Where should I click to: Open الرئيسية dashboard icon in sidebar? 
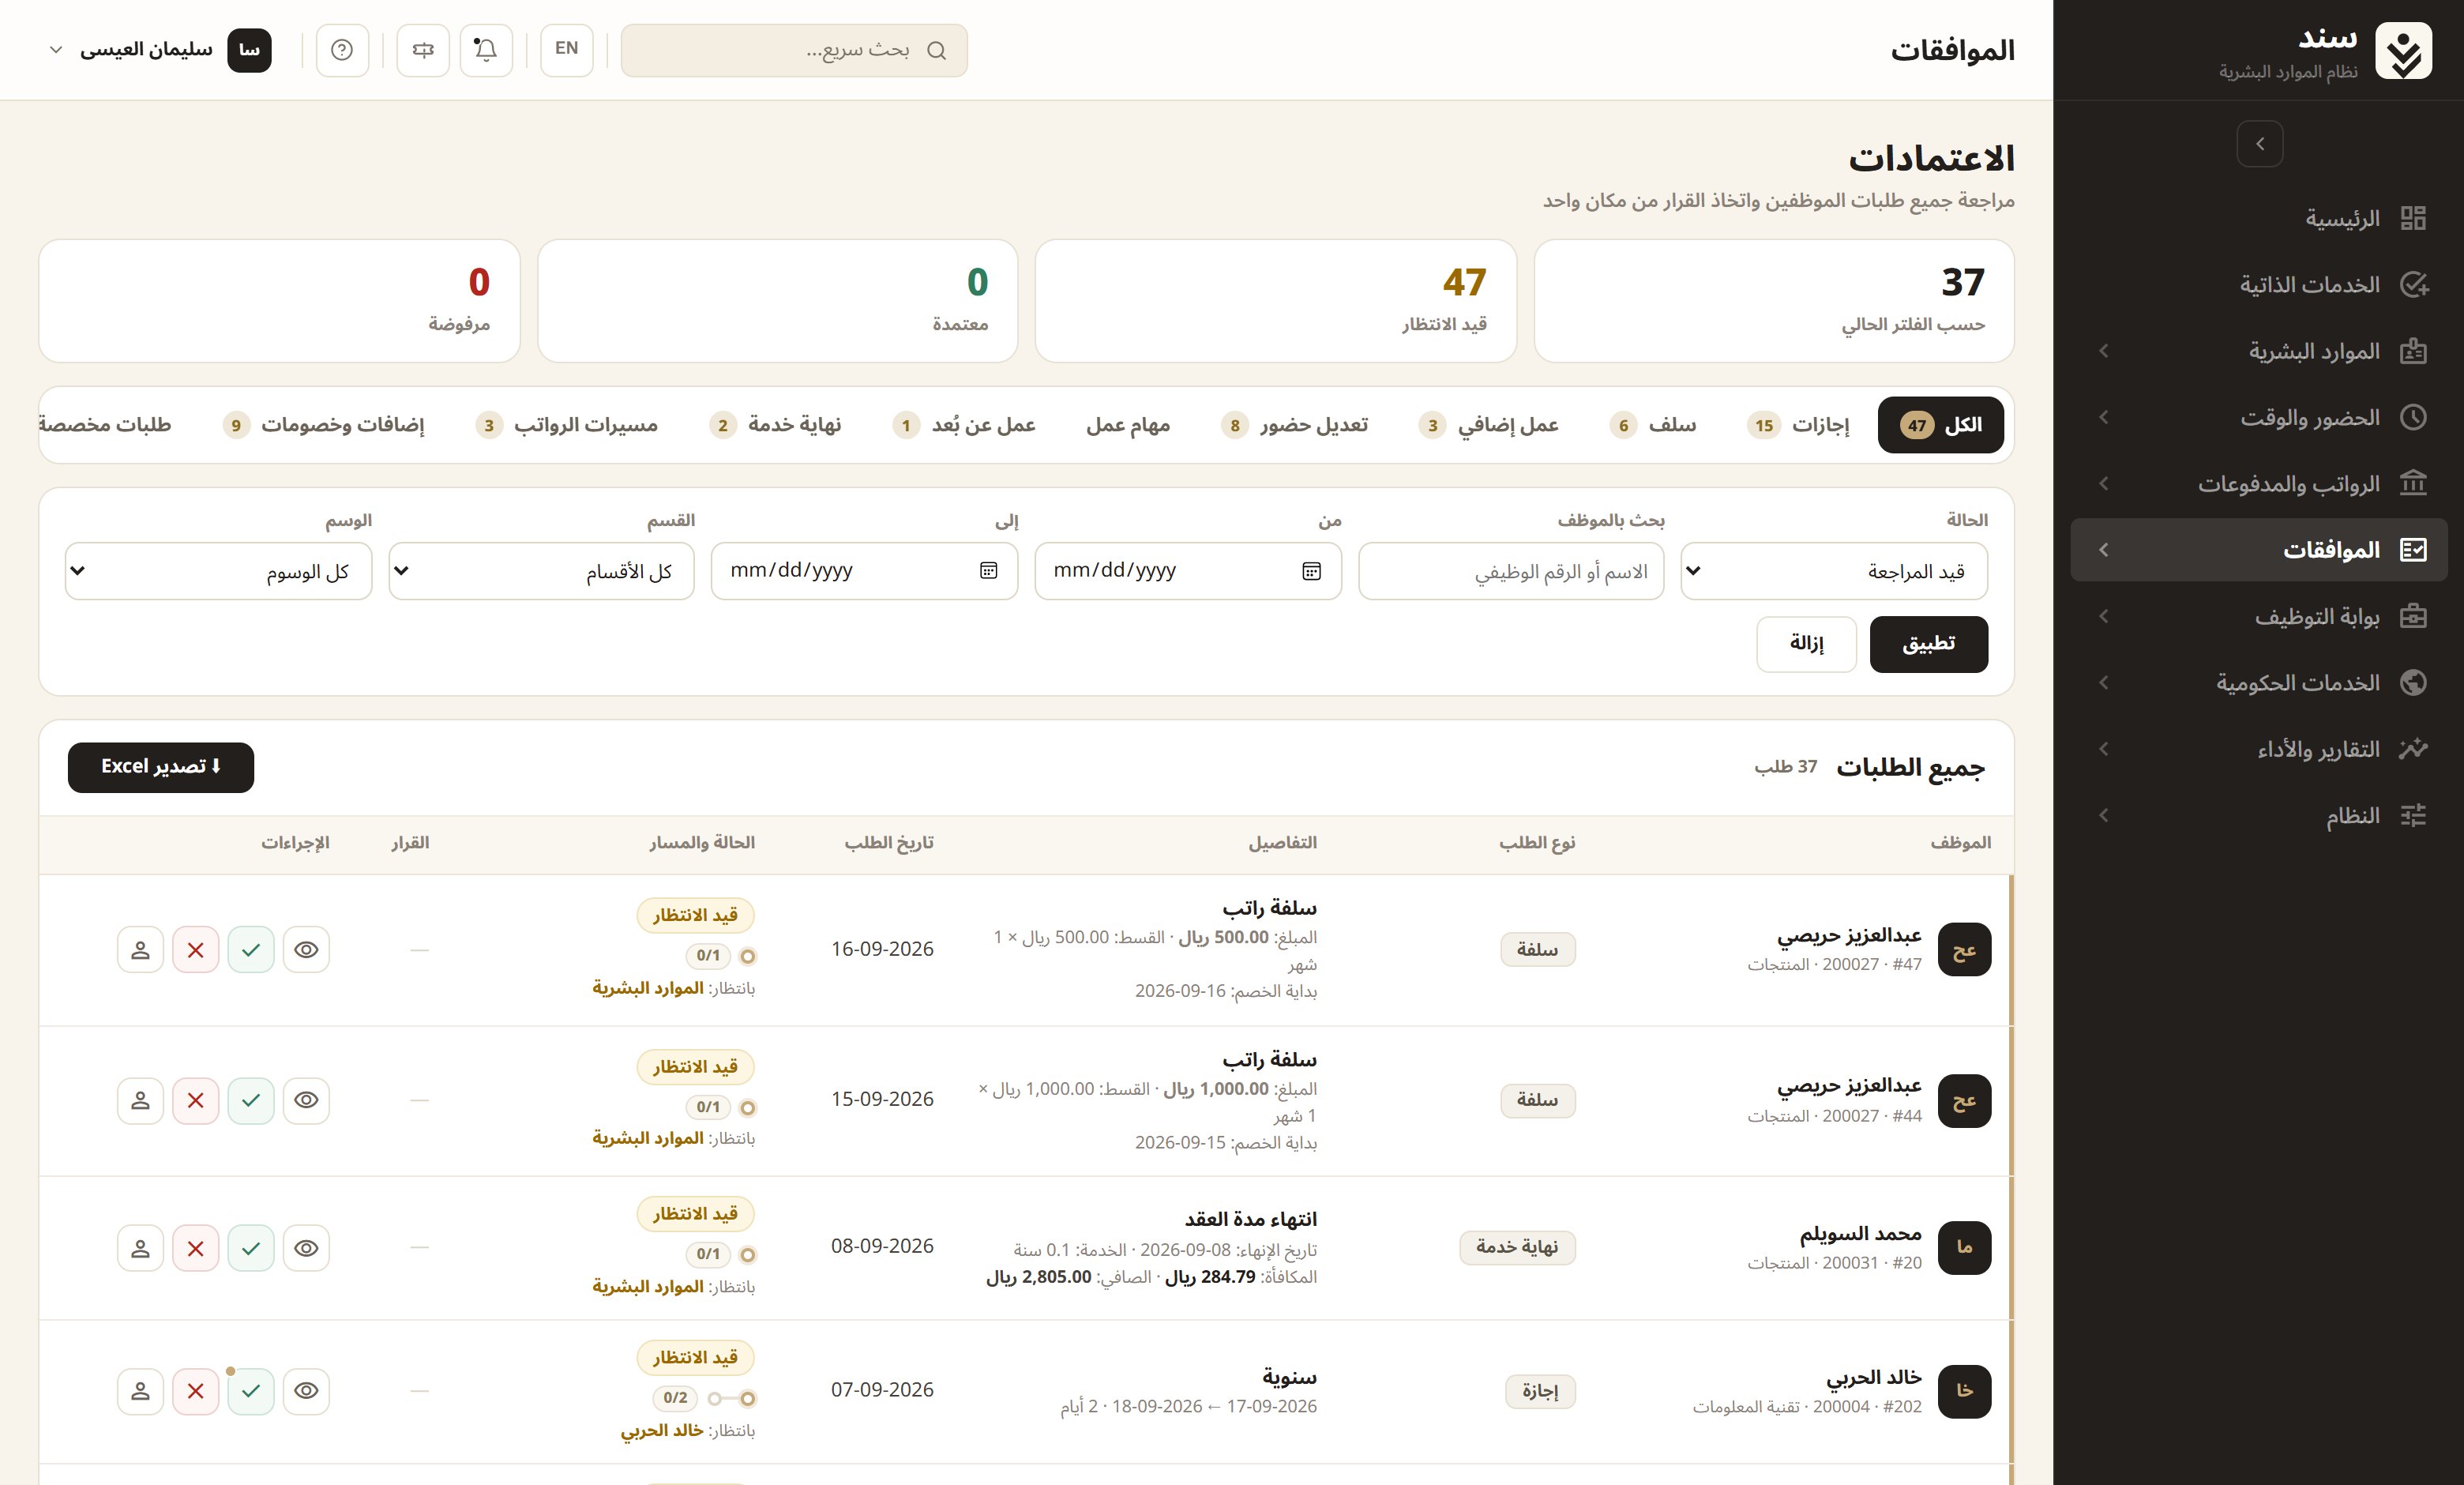2413,218
